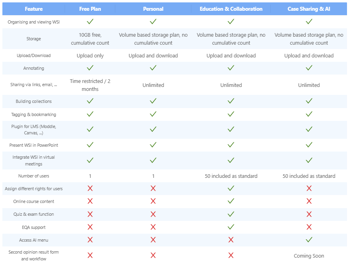Click Education checkmark for Present WSI in PowerPoint
This screenshot has width=349, height=262.
coord(231,145)
